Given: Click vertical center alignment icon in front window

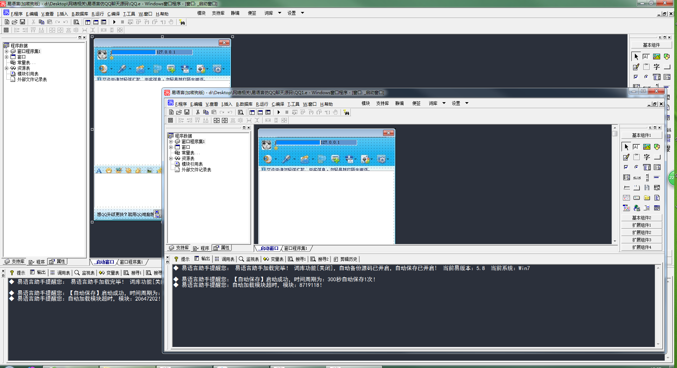Looking at the screenshot, I should click(x=225, y=120).
